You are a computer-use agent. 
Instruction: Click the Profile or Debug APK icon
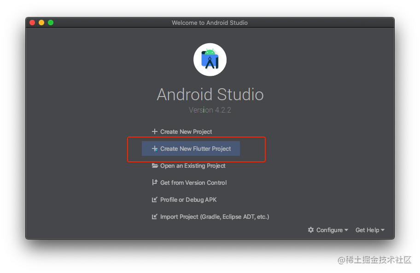155,199
